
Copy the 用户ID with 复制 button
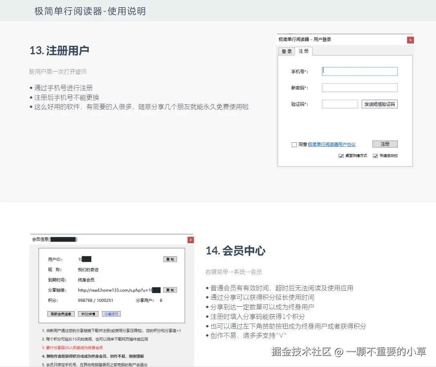(170, 259)
